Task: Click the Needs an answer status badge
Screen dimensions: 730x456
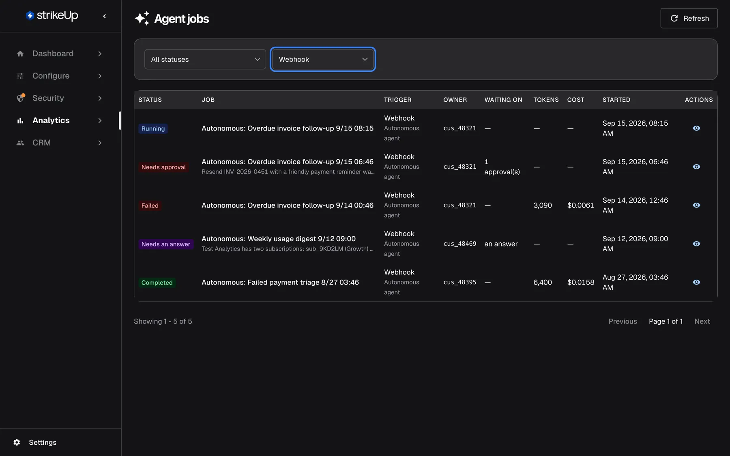Action: (x=165, y=244)
